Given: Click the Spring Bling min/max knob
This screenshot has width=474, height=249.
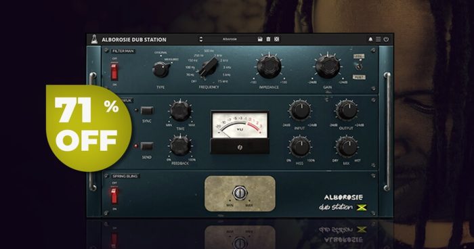Looking at the screenshot, I should point(240,193).
